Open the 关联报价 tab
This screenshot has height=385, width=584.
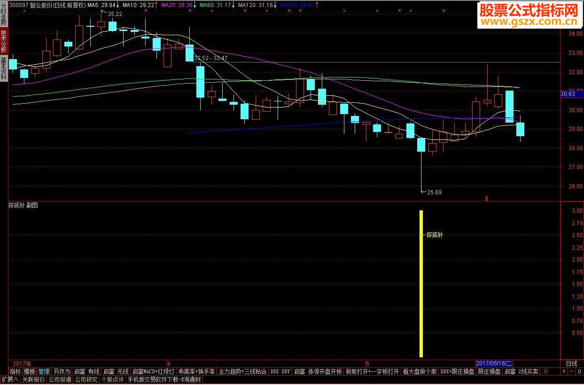click(x=34, y=380)
